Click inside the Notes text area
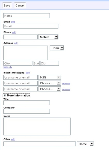109x150 pixels. (37, 126)
